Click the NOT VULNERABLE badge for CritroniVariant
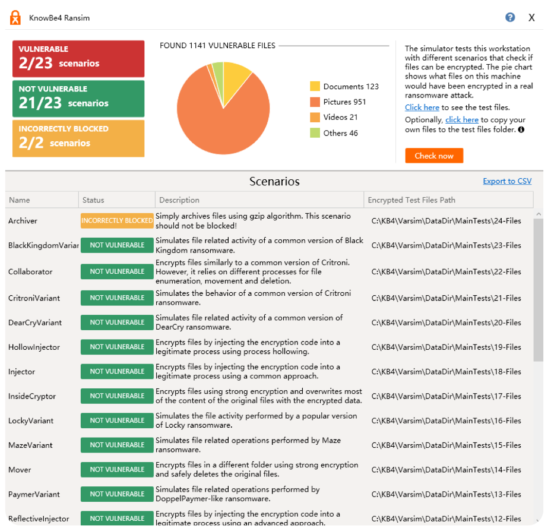 pos(117,298)
